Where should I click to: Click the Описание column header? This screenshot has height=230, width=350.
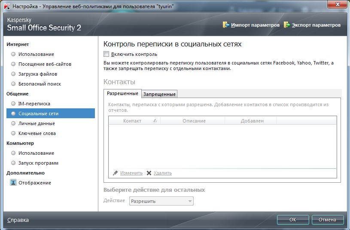click(192, 121)
